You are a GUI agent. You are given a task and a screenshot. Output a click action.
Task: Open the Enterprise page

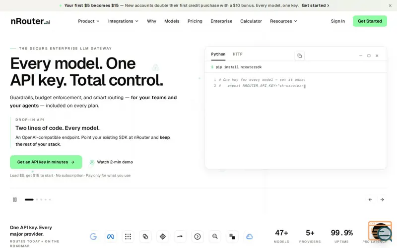(221, 21)
